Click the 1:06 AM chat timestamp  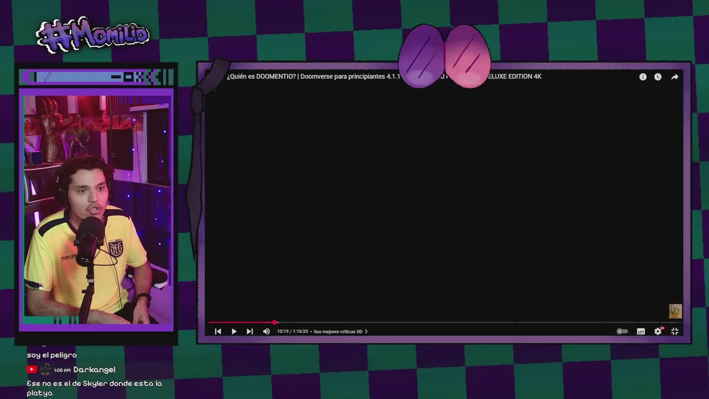[x=62, y=370]
